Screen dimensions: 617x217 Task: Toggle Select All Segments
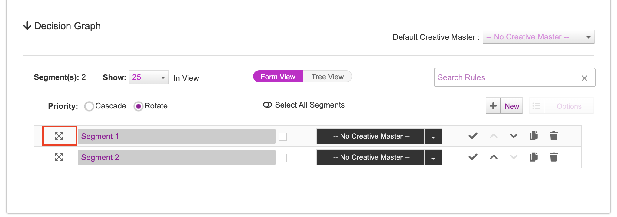pyautogui.click(x=267, y=105)
